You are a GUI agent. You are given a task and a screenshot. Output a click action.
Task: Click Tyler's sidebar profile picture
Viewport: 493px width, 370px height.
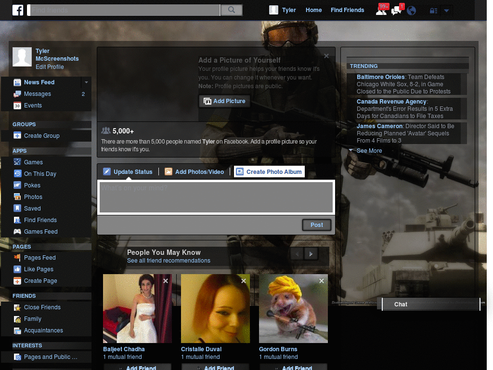coord(22,57)
